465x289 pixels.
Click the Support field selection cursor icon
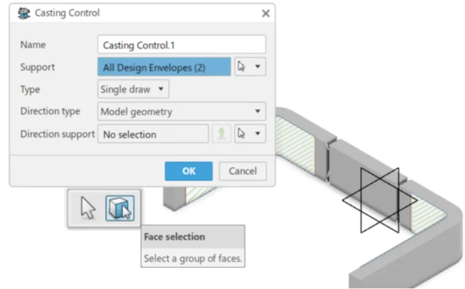pos(242,67)
